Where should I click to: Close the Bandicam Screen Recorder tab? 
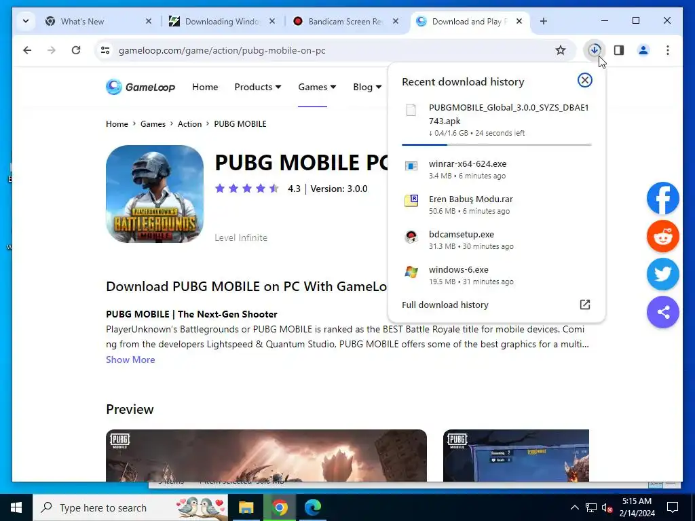(x=396, y=21)
